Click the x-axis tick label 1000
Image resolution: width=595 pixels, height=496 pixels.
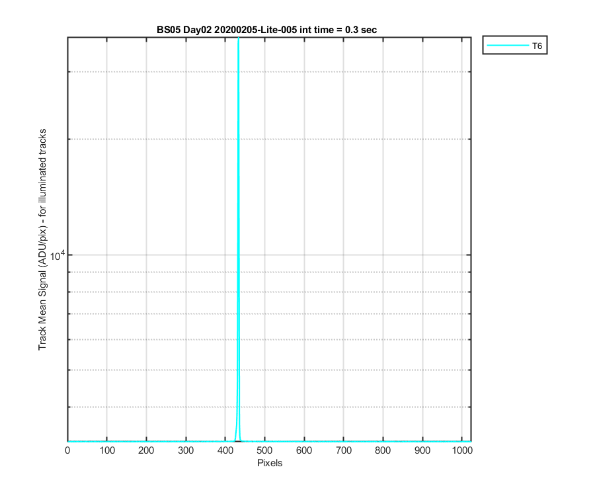462,450
